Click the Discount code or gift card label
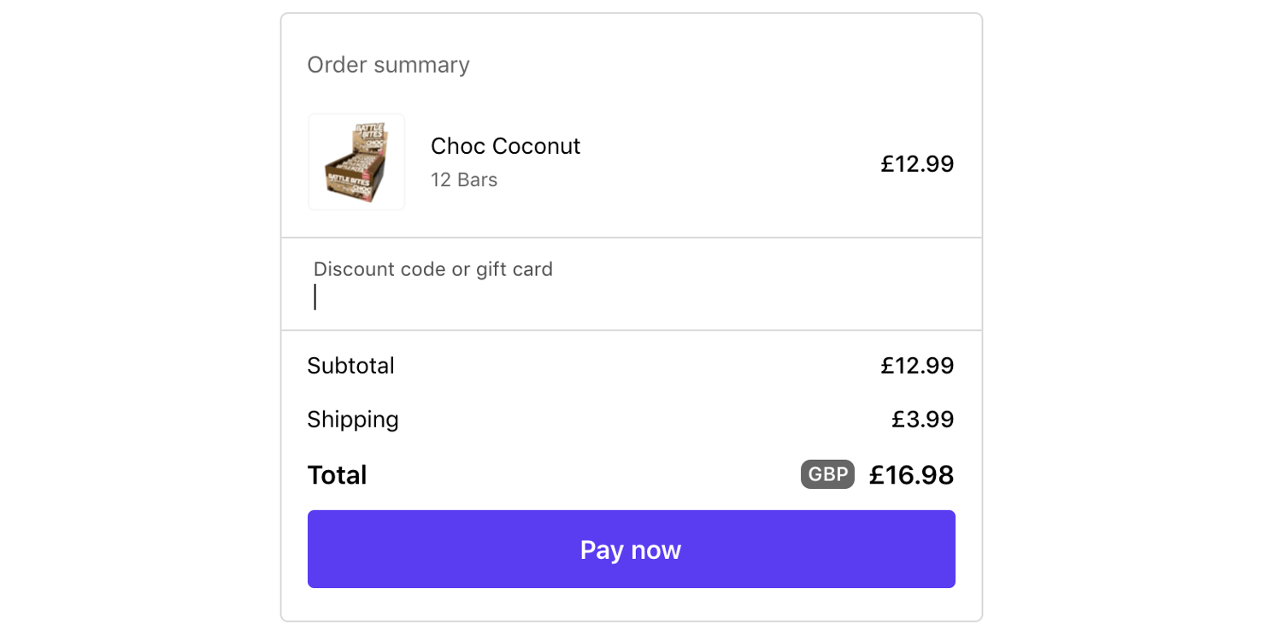This screenshot has width=1282, height=641. click(433, 268)
